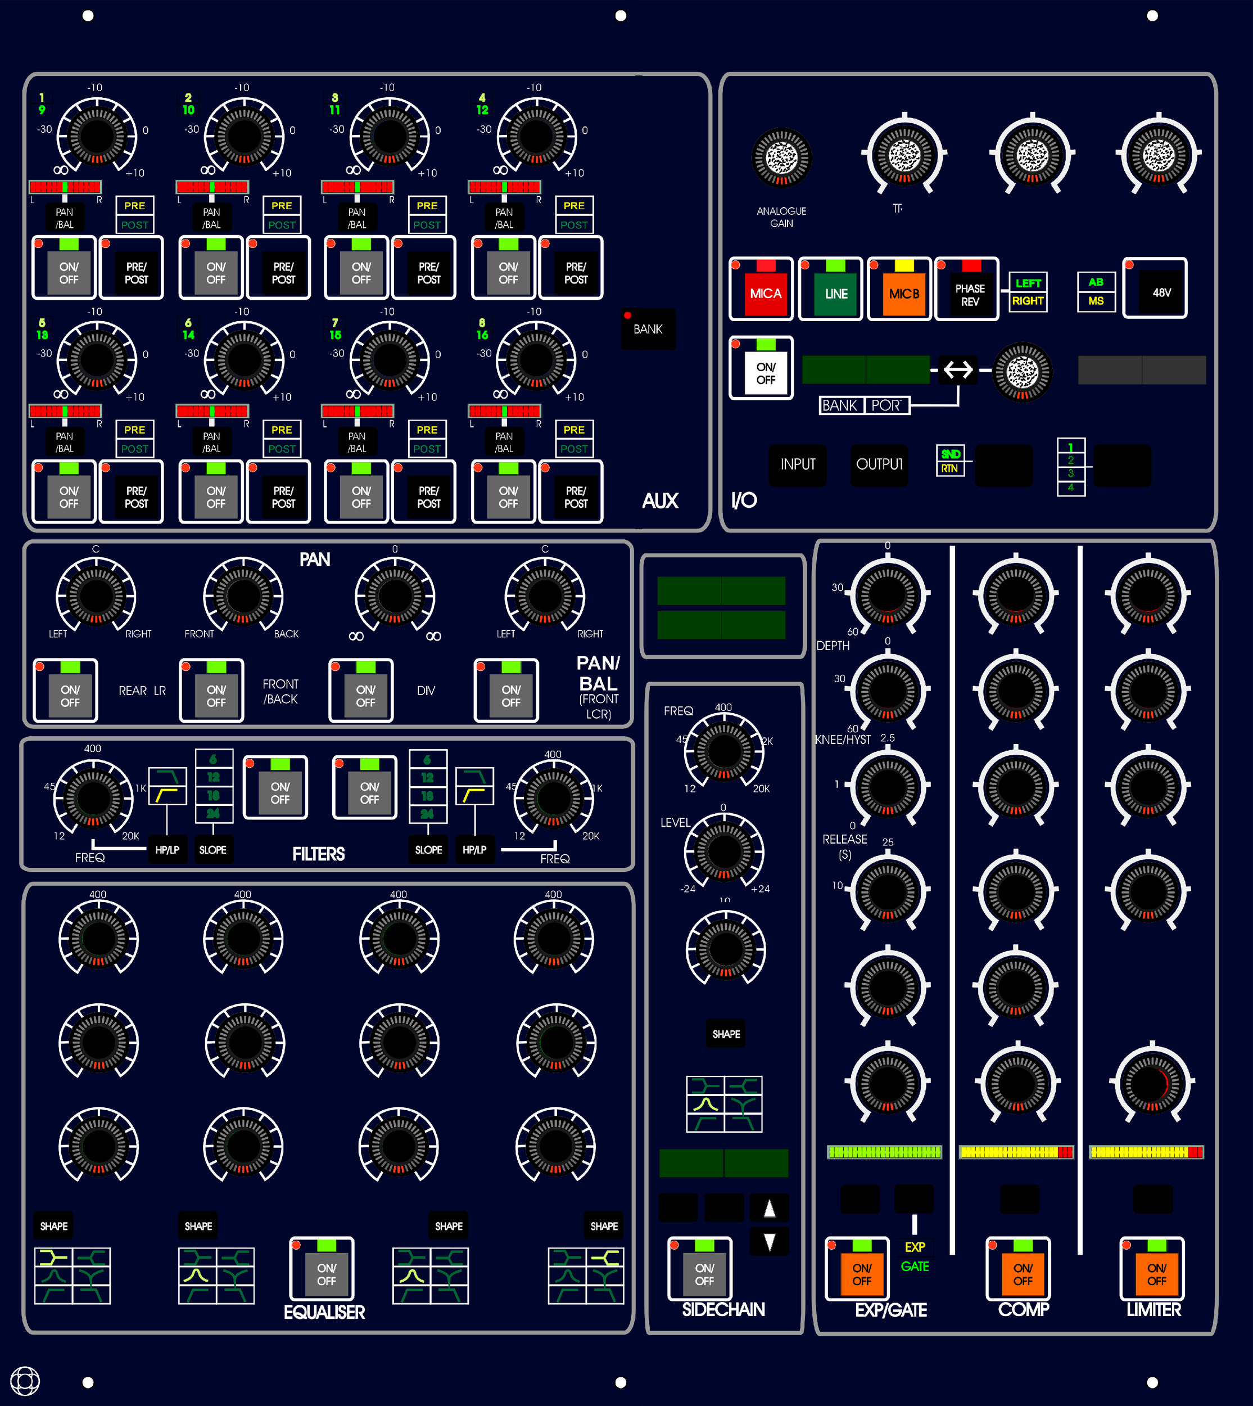Screen dimensions: 1253x1406
Task: Click the EXP/GATE DEPTH knob
Action: point(888,594)
